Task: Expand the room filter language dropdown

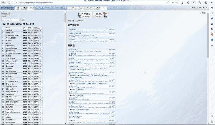Action: point(80,21)
